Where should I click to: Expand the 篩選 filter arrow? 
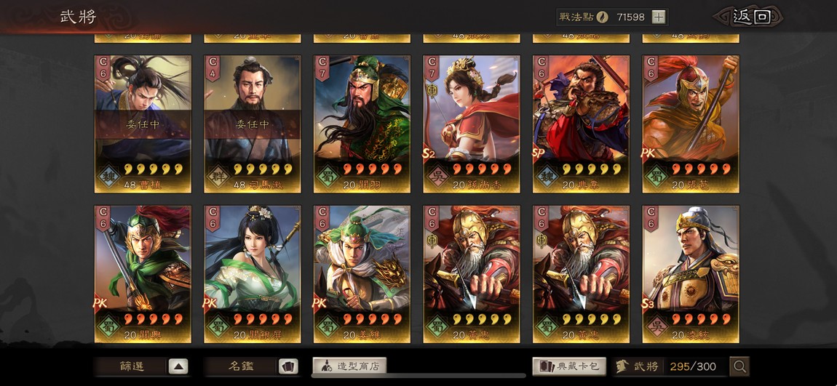178,366
